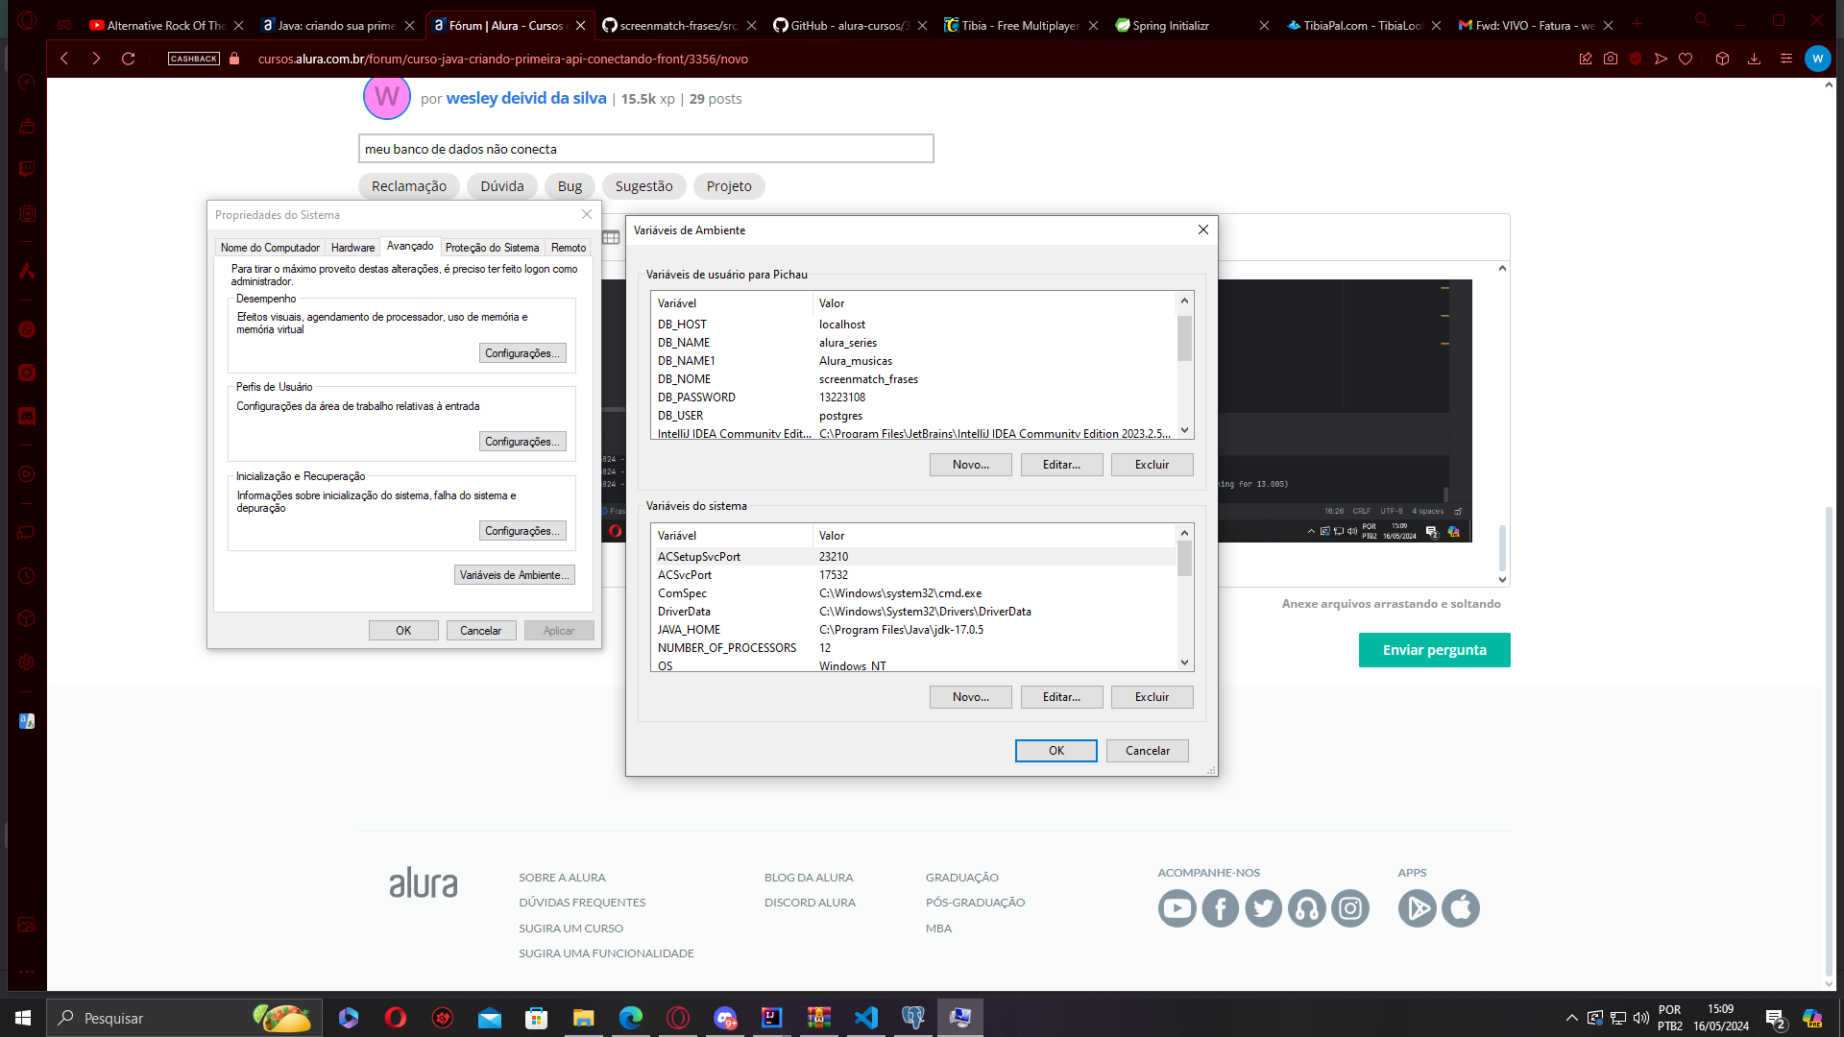Click Cancelar in Variáveis de Ambiente dialog
Image resolution: width=1844 pixels, height=1037 pixels.
[1147, 751]
